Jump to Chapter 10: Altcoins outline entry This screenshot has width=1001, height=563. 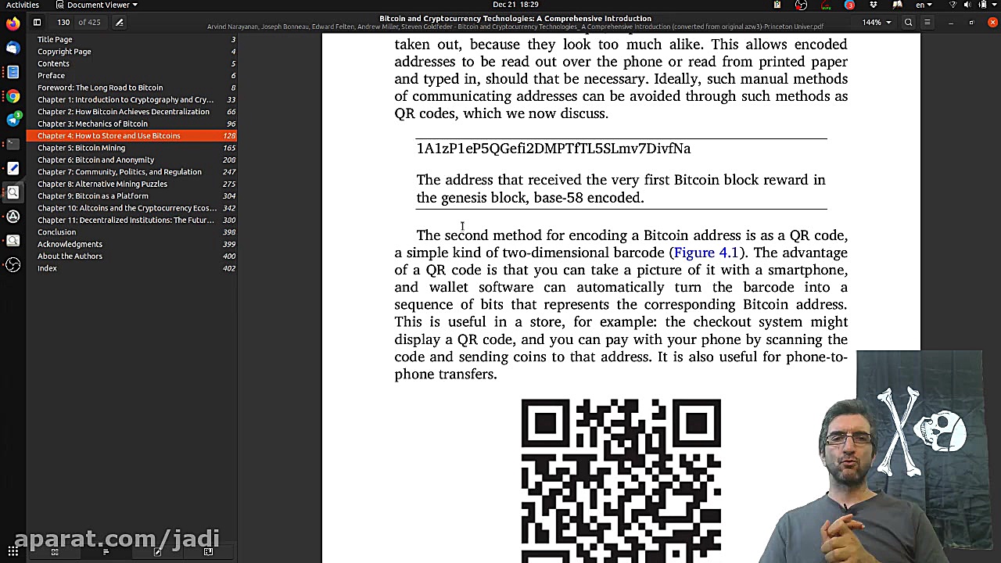[131, 208]
